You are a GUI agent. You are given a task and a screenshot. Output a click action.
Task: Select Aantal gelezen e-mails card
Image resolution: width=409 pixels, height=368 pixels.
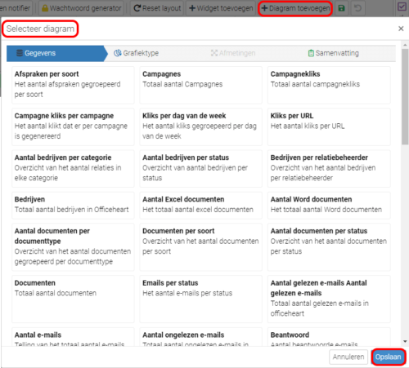click(329, 299)
